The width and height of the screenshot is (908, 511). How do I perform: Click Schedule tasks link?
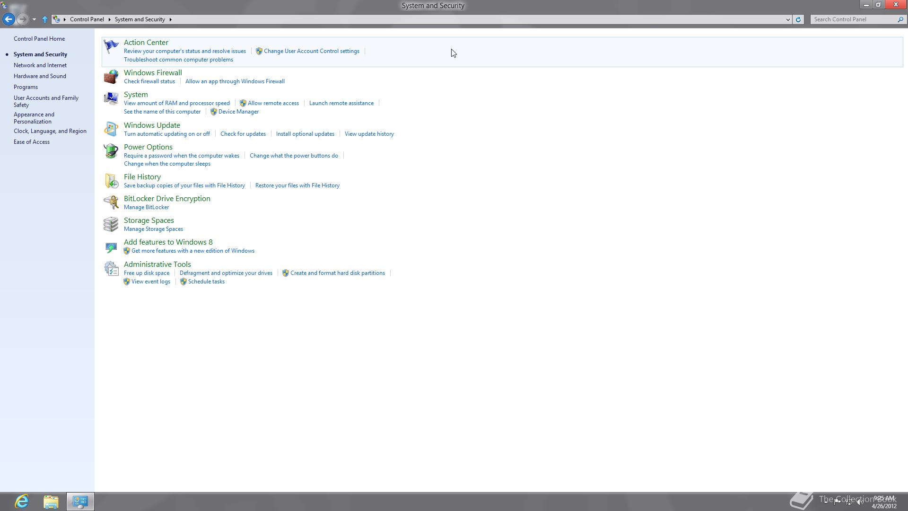206,282
